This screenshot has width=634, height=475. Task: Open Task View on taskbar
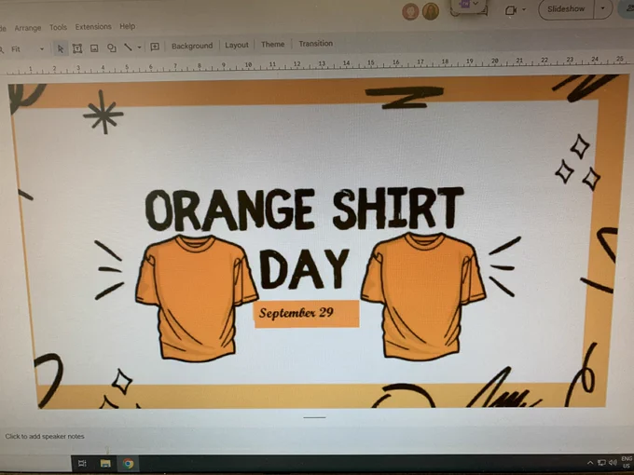click(82, 463)
